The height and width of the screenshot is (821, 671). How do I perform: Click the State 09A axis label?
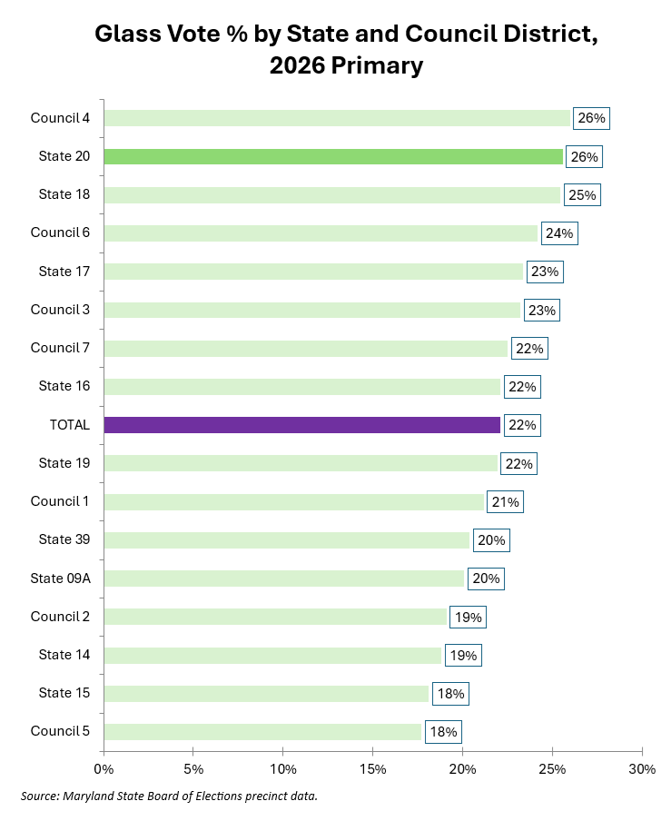(61, 578)
